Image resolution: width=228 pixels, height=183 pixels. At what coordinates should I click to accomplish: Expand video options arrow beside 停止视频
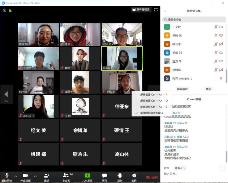(x=35, y=176)
